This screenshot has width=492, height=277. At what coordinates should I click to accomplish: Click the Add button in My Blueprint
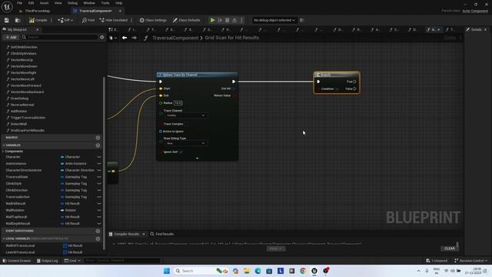(11, 37)
